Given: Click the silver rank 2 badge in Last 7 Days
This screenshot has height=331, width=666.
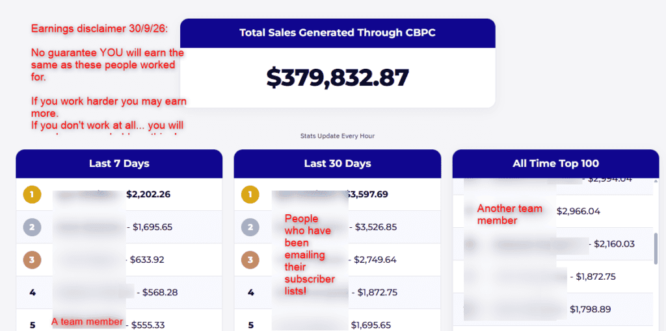Looking at the screenshot, I should click(x=32, y=227).
